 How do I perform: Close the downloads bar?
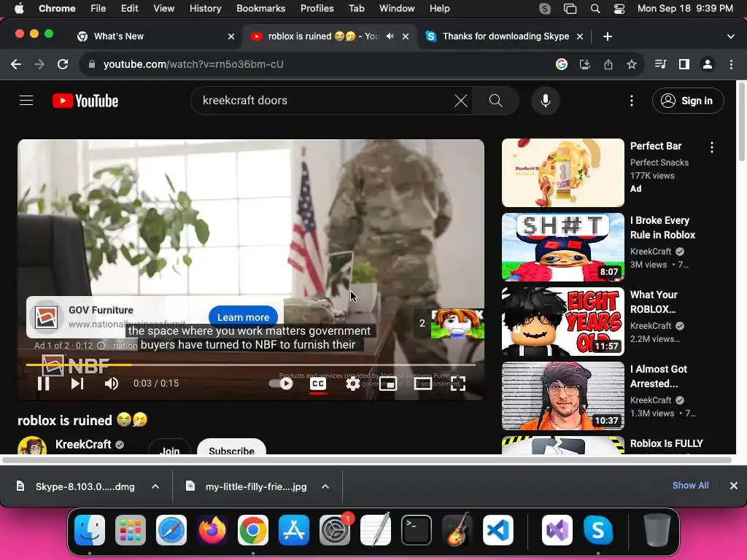734,486
